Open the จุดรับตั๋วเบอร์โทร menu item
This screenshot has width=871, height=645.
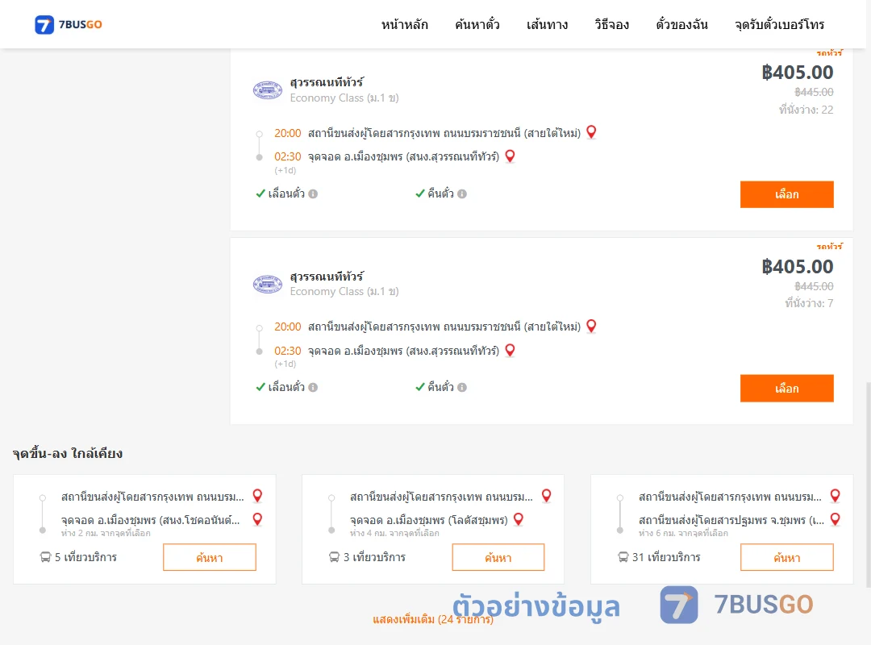tap(779, 24)
